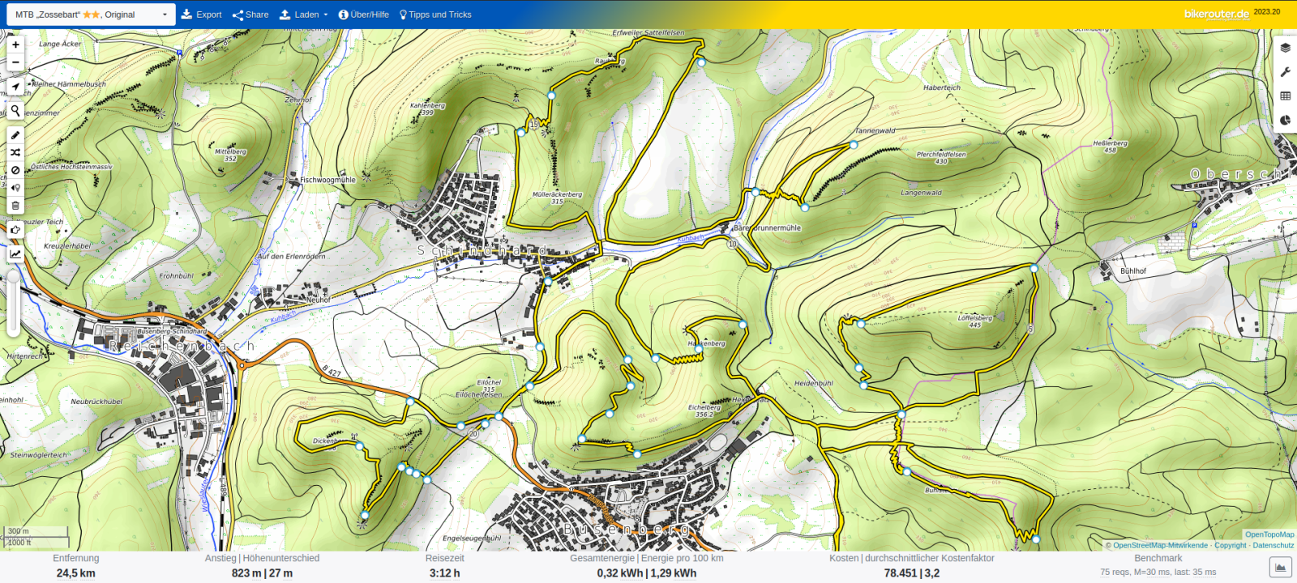Click the Share button

click(250, 15)
